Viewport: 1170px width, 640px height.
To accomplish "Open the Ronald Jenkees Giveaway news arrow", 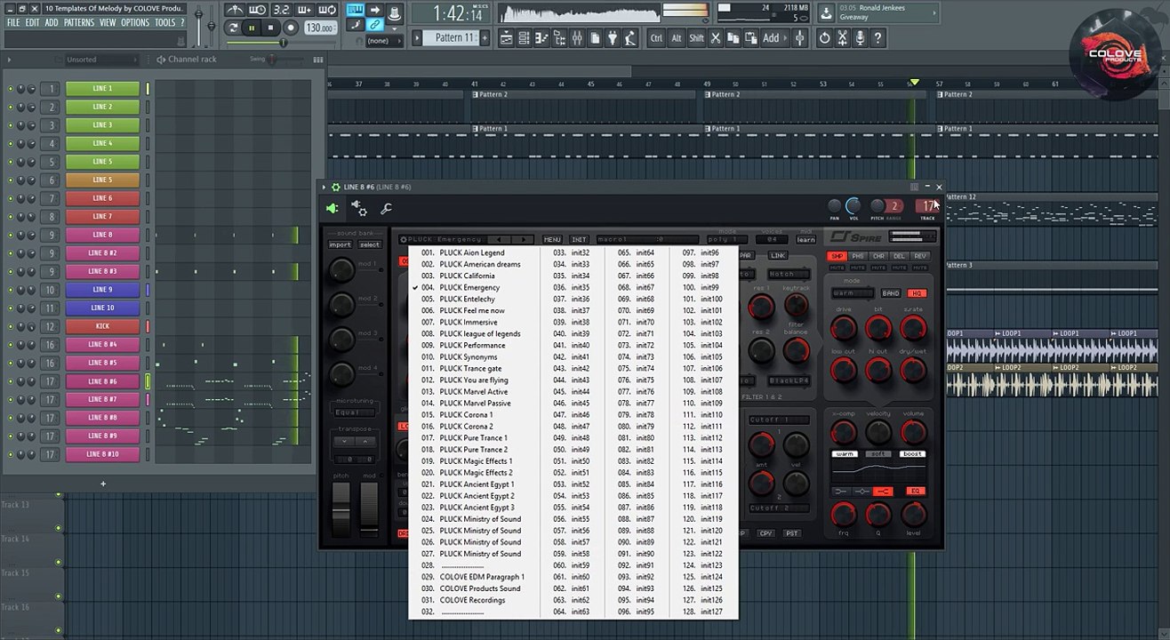I will tap(934, 12).
